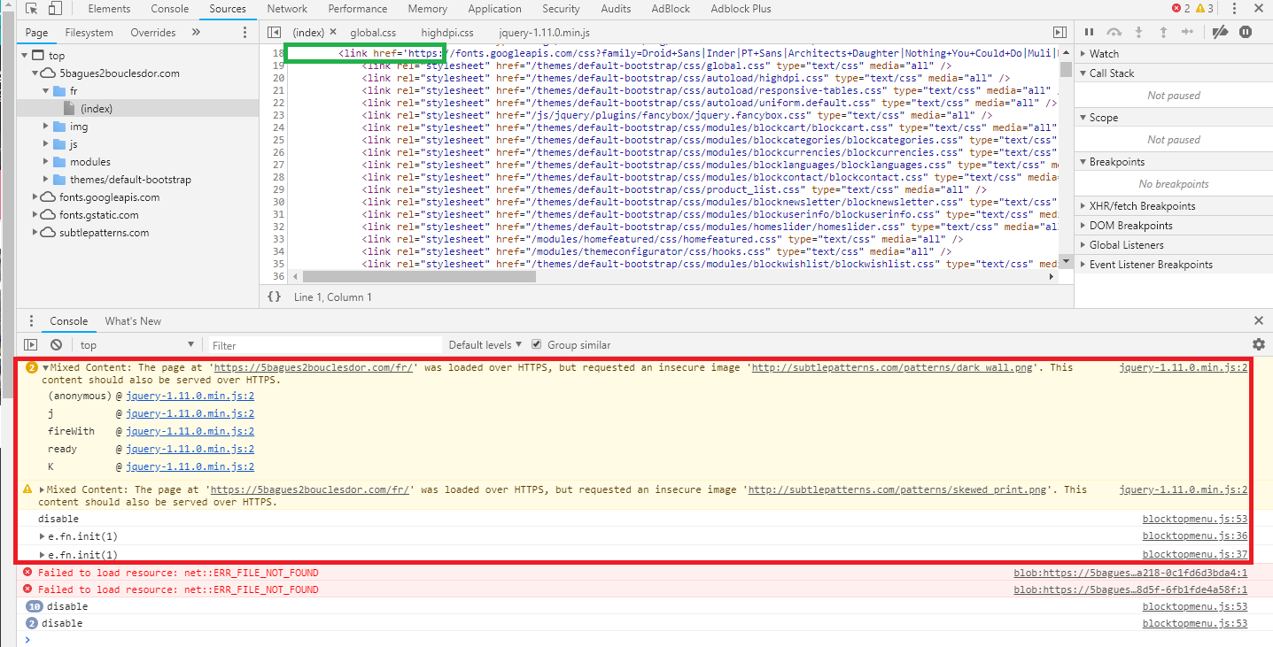Step over next function call
The height and width of the screenshot is (647, 1273).
1114,33
